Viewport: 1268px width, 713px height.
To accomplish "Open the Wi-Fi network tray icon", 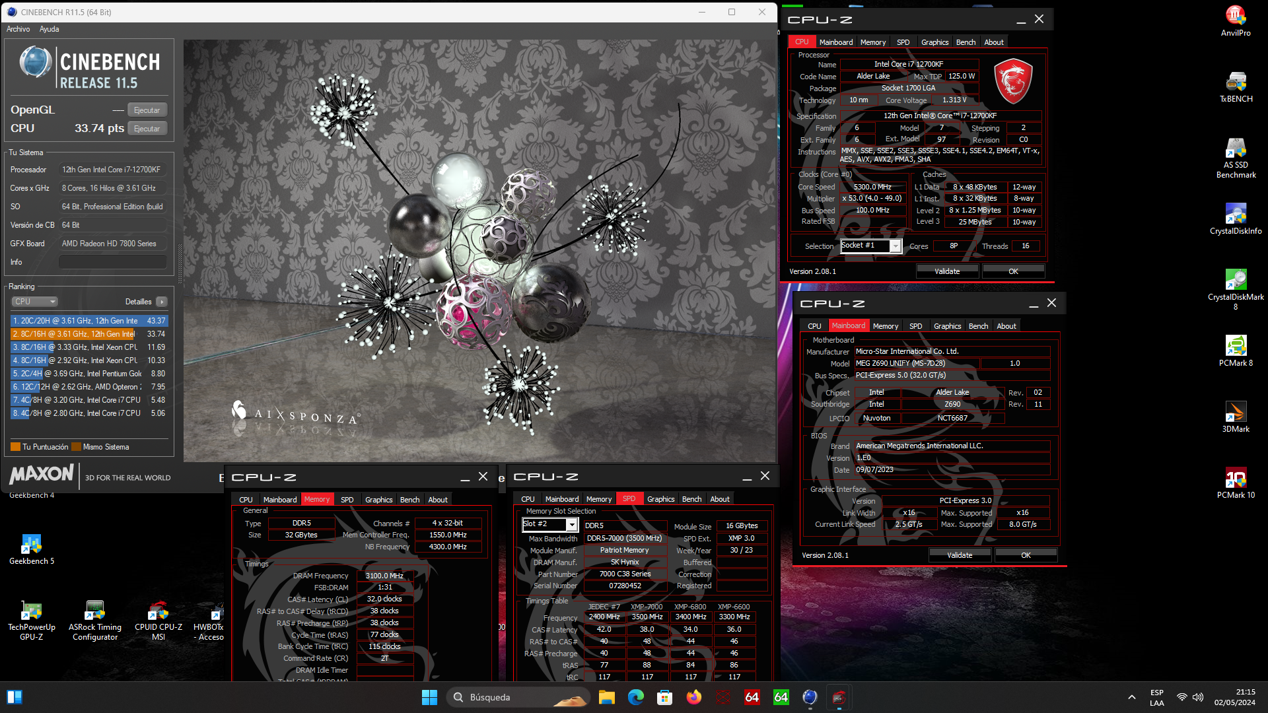I will pos(1181,697).
